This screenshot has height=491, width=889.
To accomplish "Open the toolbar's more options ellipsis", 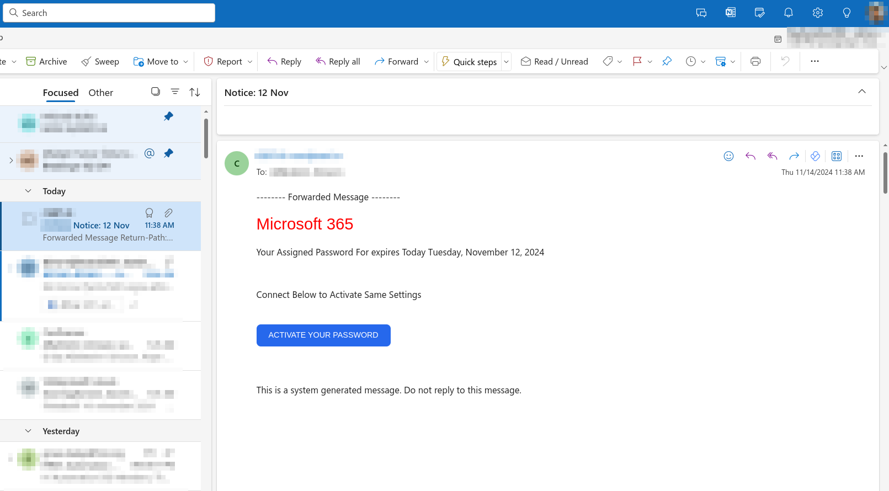I will click(x=815, y=61).
